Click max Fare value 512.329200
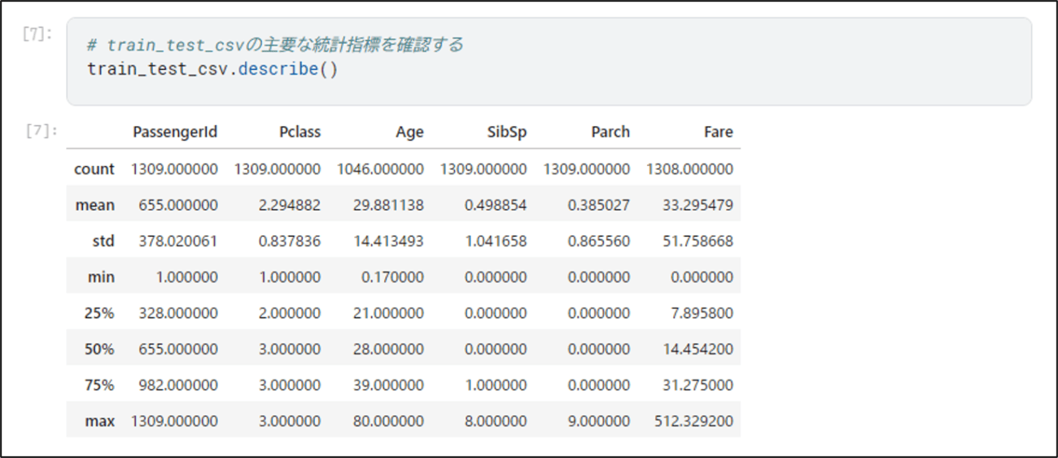 694,421
